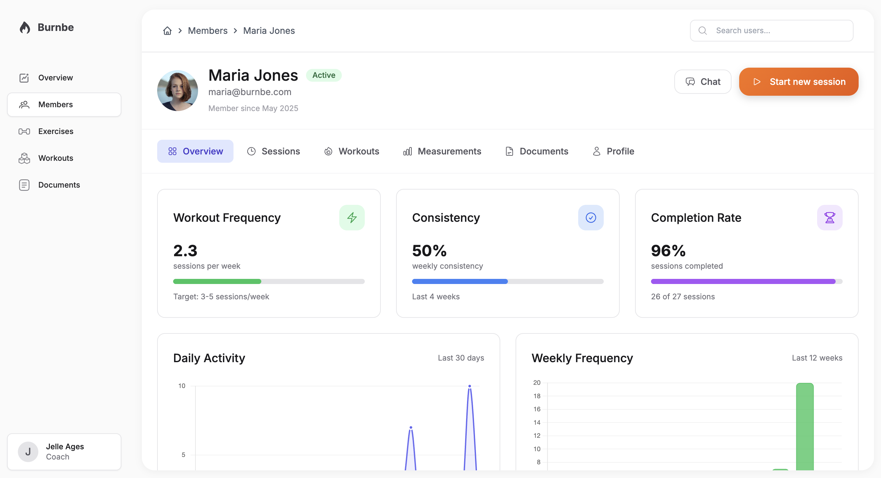
Task: Go to Members via breadcrumb link
Action: [x=208, y=31]
